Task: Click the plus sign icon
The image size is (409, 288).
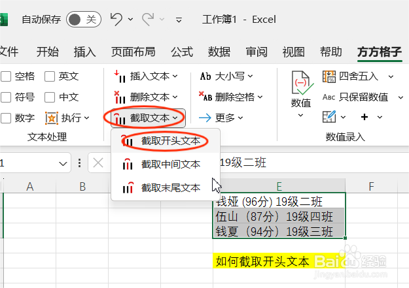Action: 365,117
